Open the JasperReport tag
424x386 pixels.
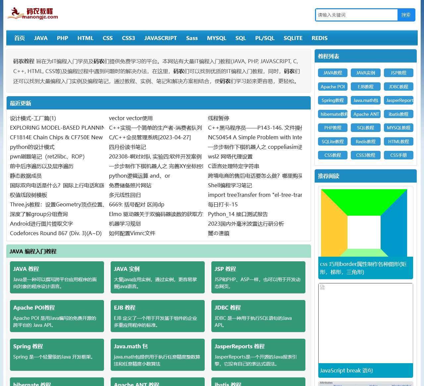click(x=398, y=100)
